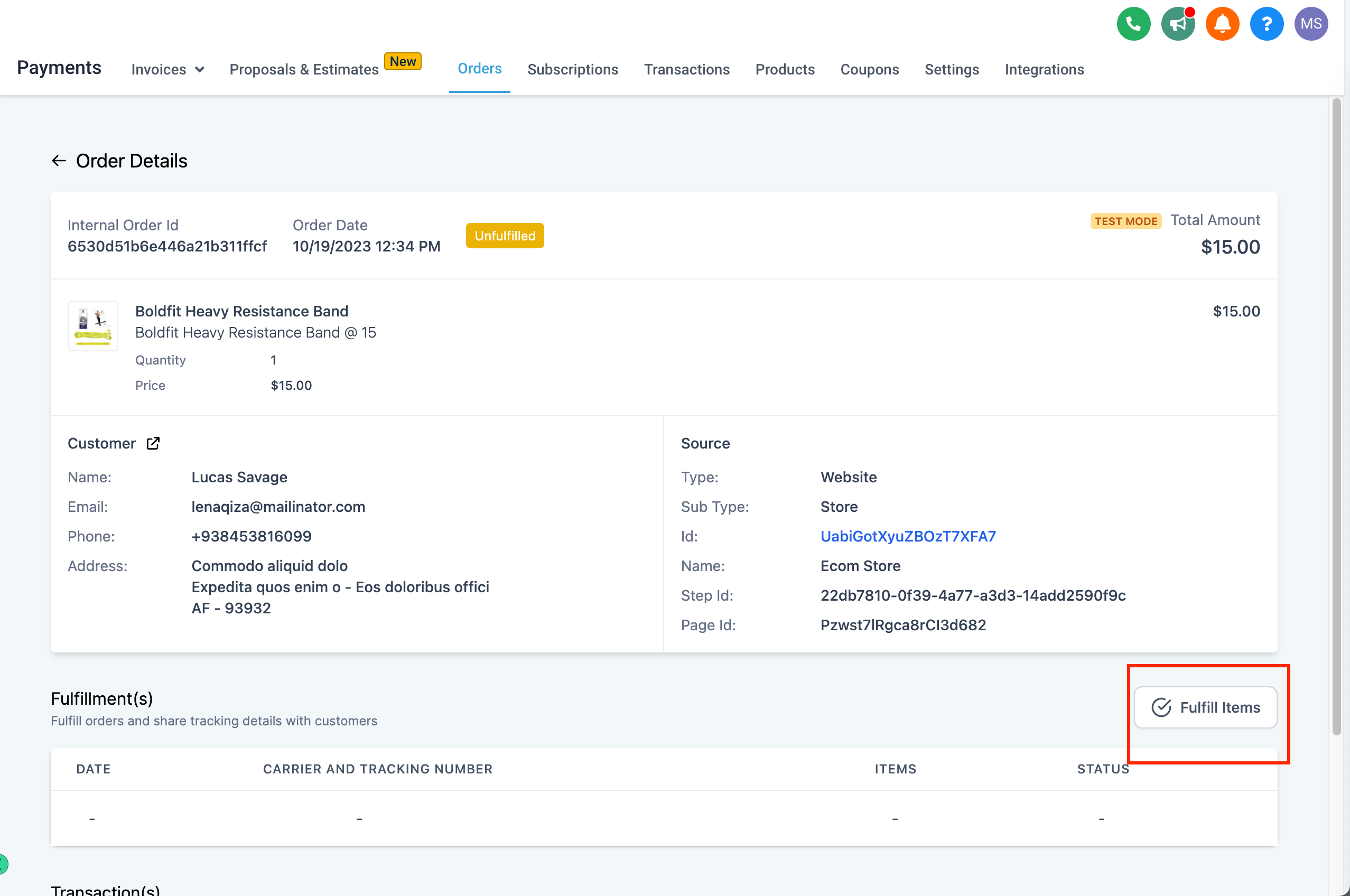The height and width of the screenshot is (896, 1350).
Task: Click customer phone +938453816099
Action: [x=252, y=537]
